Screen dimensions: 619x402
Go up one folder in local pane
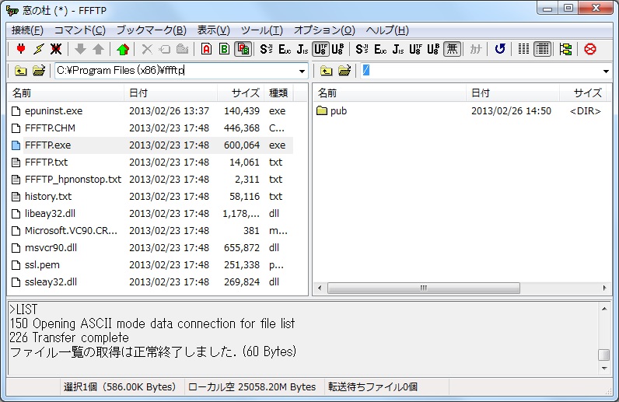pos(20,71)
